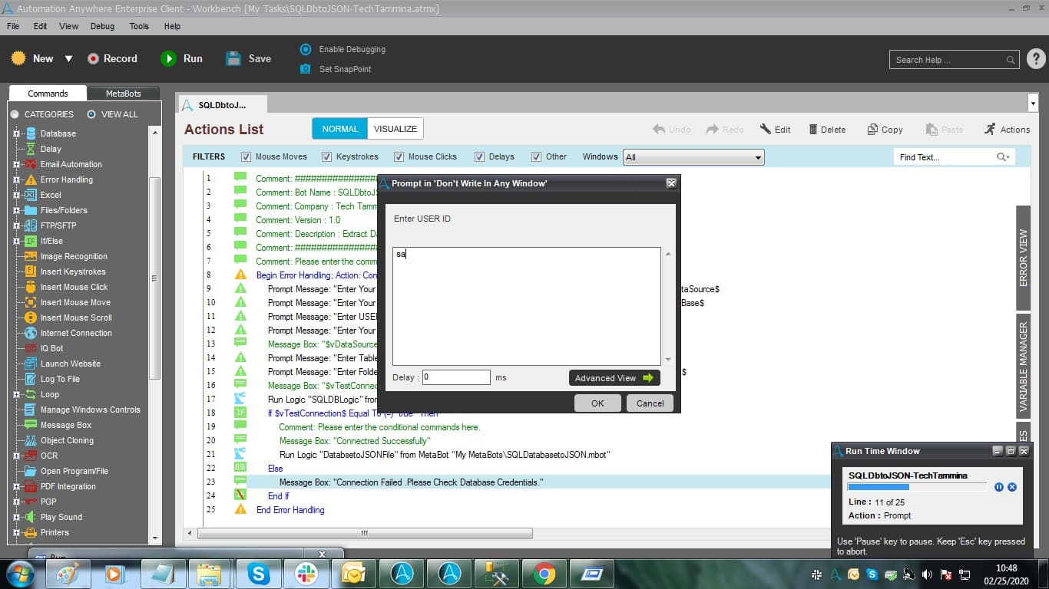The height and width of the screenshot is (589, 1049).
Task: Click the Record button in the toolbar
Action: (x=111, y=58)
